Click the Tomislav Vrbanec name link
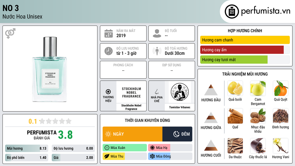Viewport: 295px width, 166px height. (180, 107)
